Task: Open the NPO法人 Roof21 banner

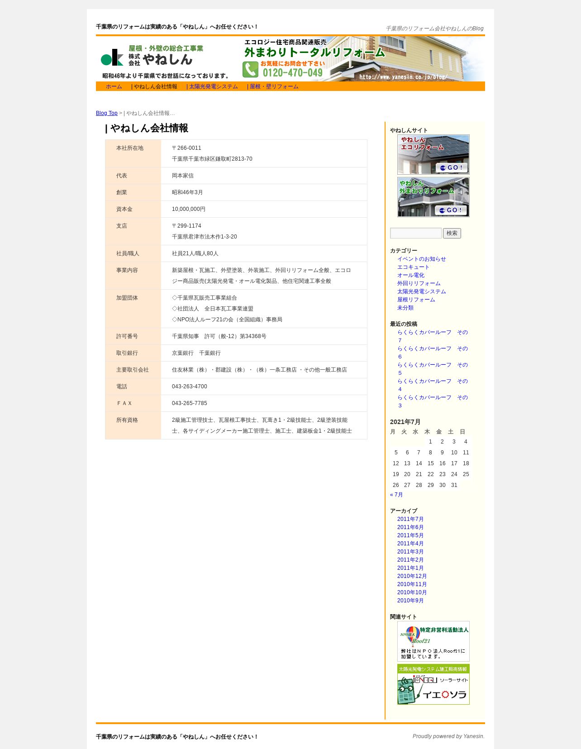Action: coord(433,641)
